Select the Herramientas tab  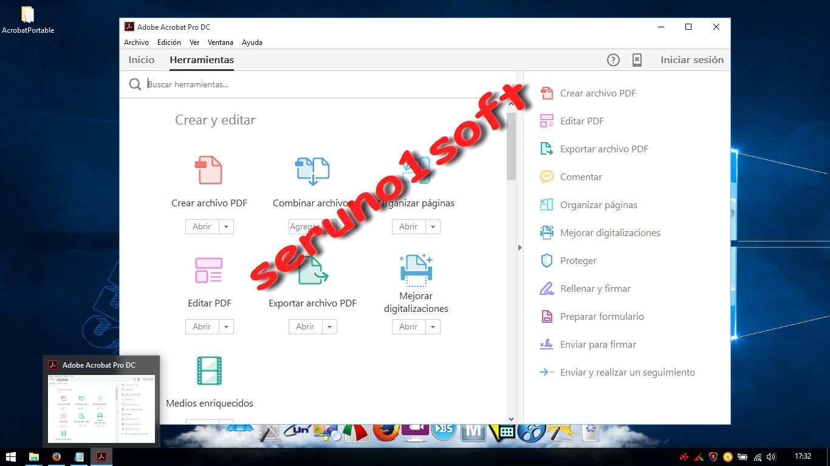[x=202, y=59]
